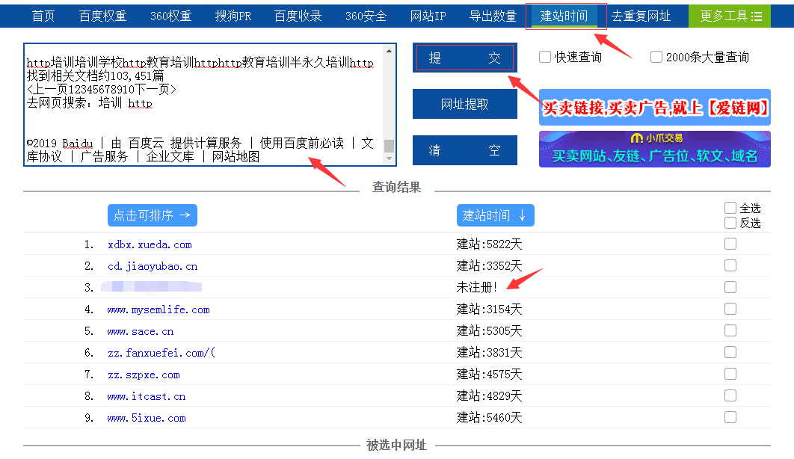Screen dimensions: 794x459
Task: Select the 搜狗PR tab
Action: click(x=233, y=16)
